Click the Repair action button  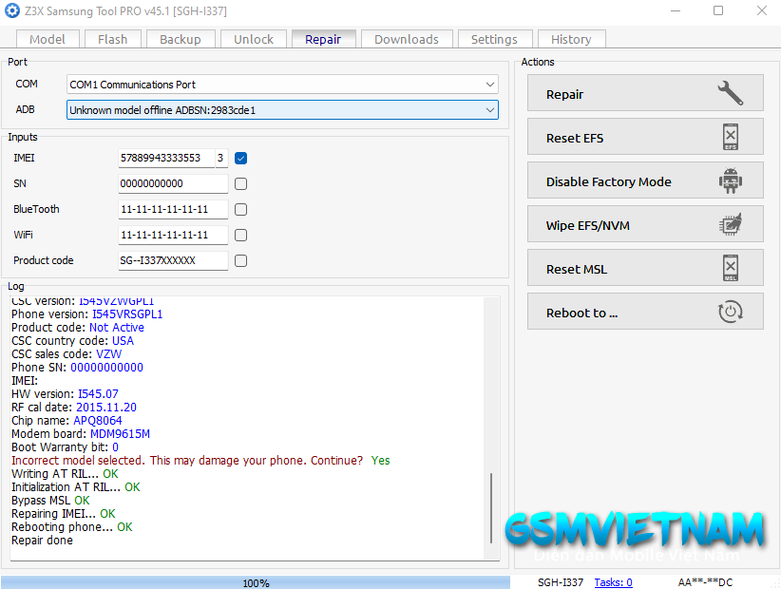point(645,93)
